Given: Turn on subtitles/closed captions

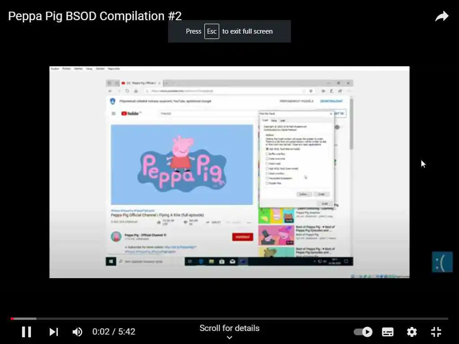Looking at the screenshot, I should tap(388, 332).
